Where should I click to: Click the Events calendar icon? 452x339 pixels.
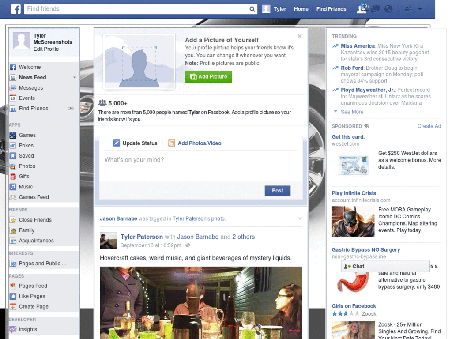coord(13,98)
